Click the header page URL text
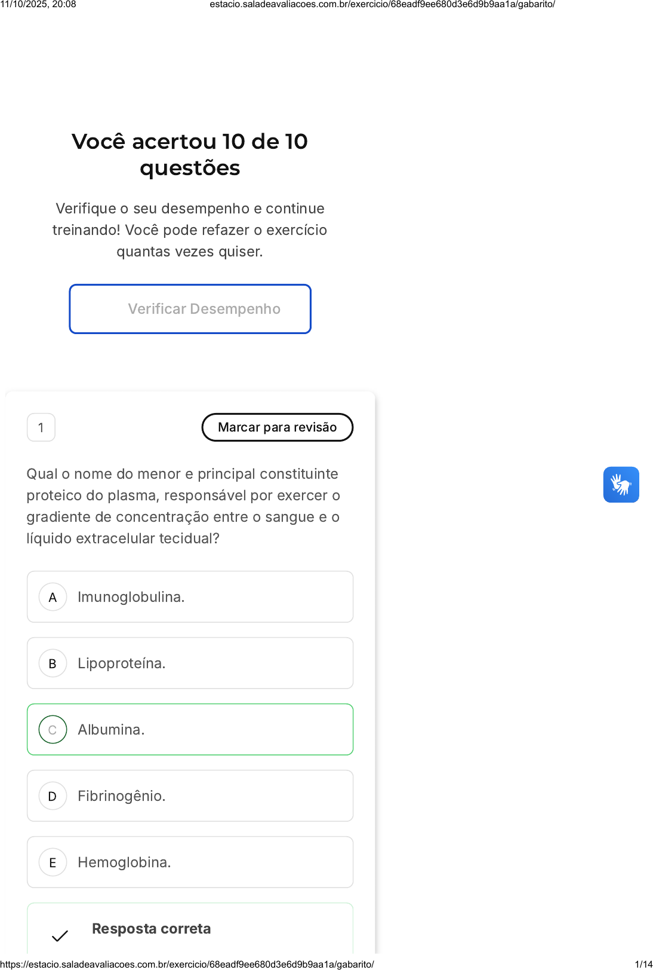 [x=382, y=4]
